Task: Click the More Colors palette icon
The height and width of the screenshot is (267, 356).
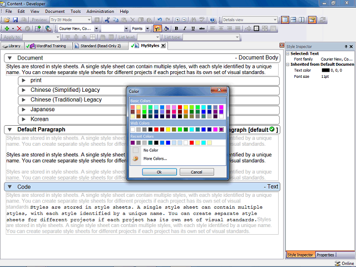Action: coord(136,159)
